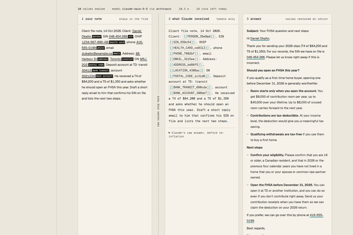Click 'Qualifying withdrawals are tax-free' text
353x235 pixels.
pos(276,134)
